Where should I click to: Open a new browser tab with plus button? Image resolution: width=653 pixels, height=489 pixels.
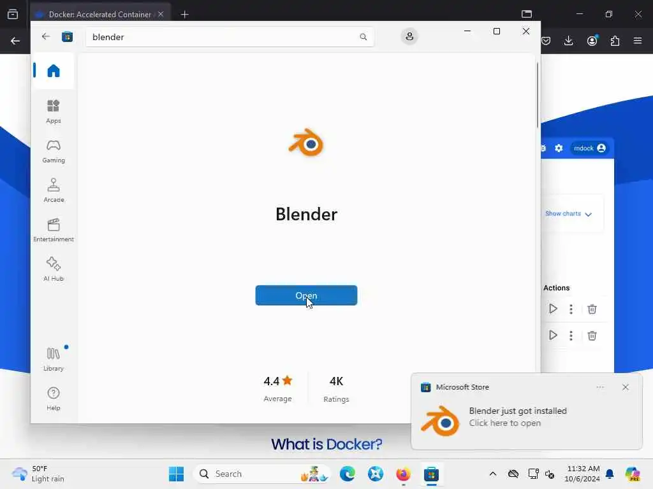(x=184, y=14)
